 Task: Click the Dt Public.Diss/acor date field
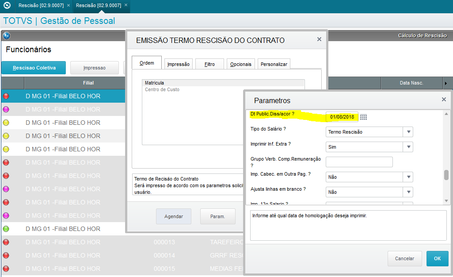(342, 117)
